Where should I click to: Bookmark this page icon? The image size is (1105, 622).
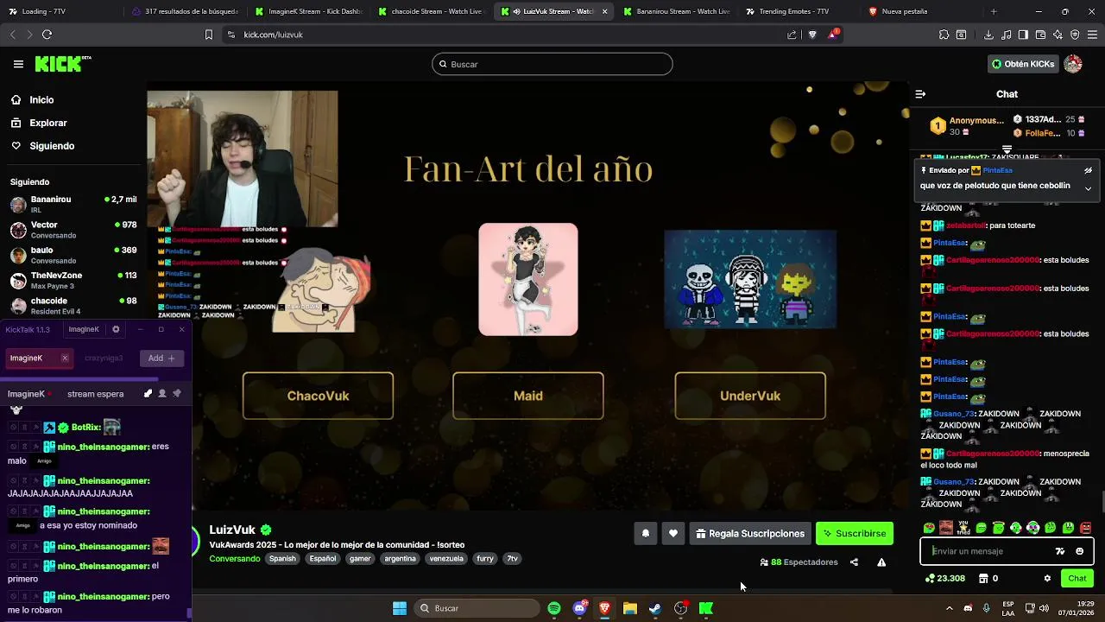click(x=208, y=35)
